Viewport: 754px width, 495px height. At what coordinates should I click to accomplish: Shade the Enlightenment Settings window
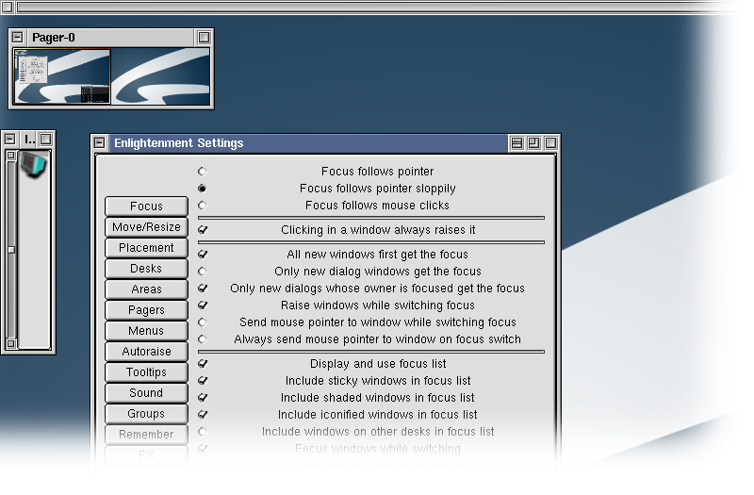(516, 143)
